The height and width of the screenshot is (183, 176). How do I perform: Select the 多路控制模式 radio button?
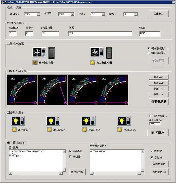pos(149,53)
